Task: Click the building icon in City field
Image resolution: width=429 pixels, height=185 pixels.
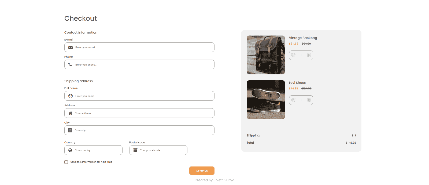Action: coord(70,130)
